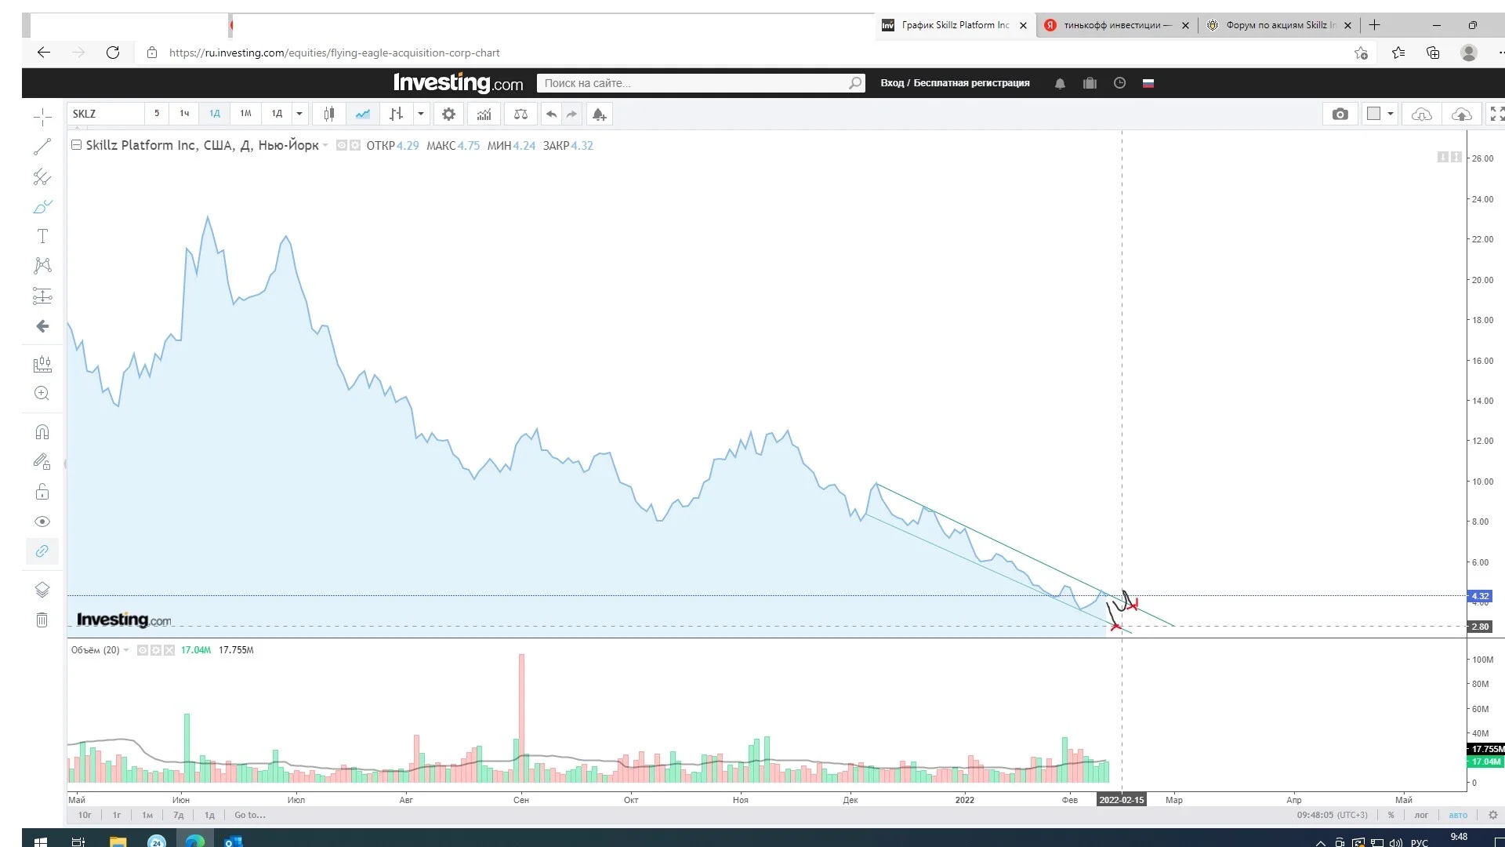Open the prediction and measurement tools

pos(42,296)
